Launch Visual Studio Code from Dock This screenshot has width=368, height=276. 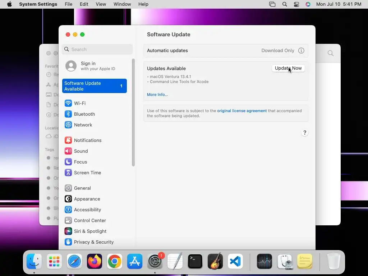[x=235, y=261]
